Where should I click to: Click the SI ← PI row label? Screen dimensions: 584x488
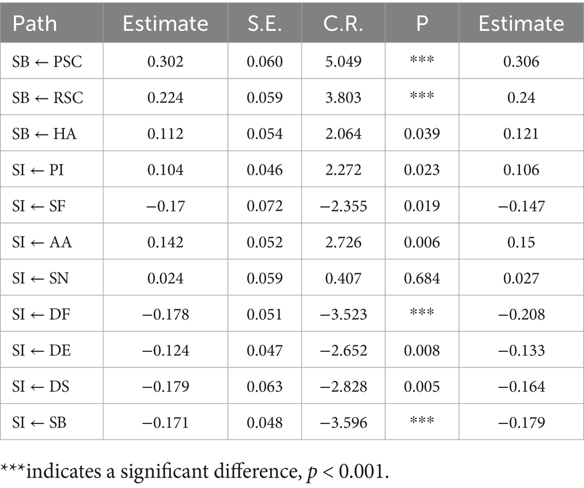click(38, 170)
